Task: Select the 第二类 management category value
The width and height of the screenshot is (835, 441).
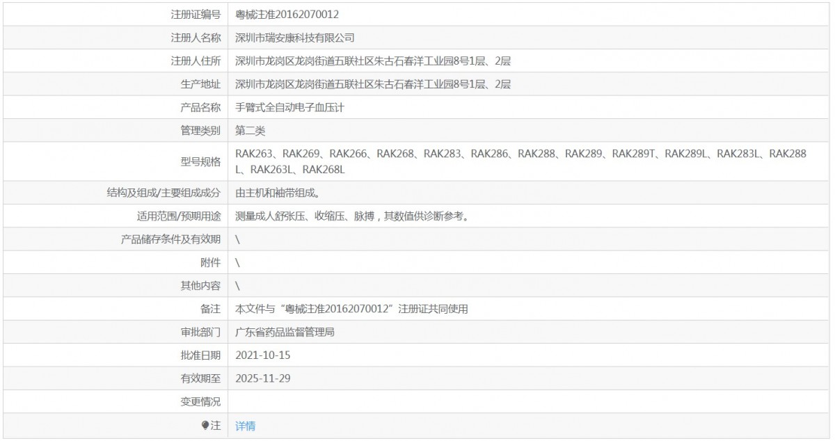Action: [250, 131]
